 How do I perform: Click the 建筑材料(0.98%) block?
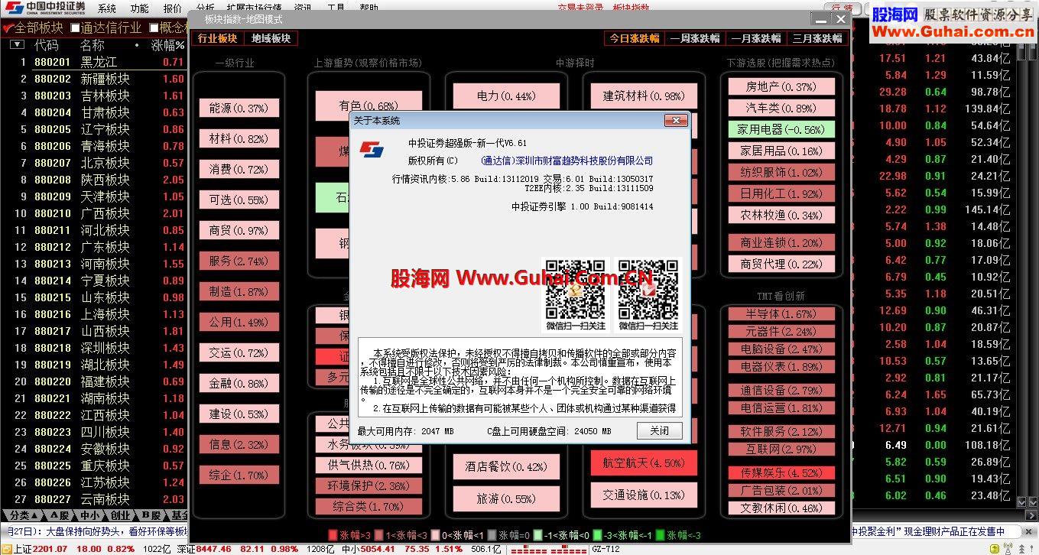coord(644,96)
